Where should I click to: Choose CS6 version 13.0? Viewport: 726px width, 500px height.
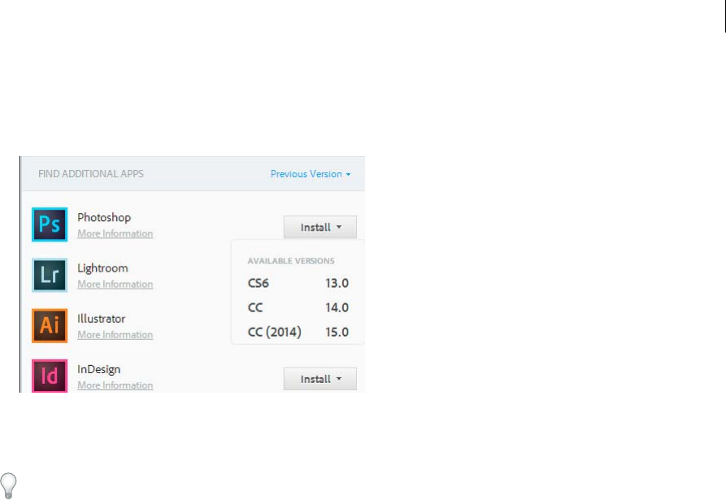[298, 283]
